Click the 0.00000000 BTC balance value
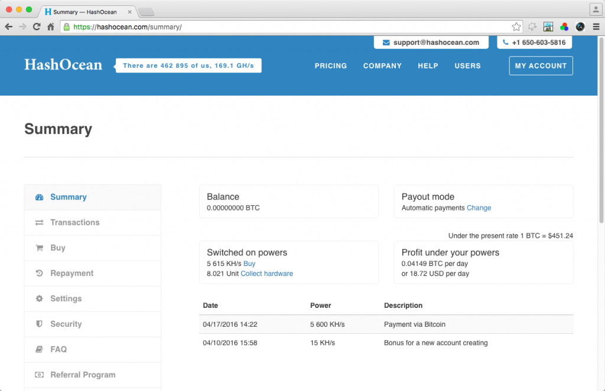 point(233,208)
